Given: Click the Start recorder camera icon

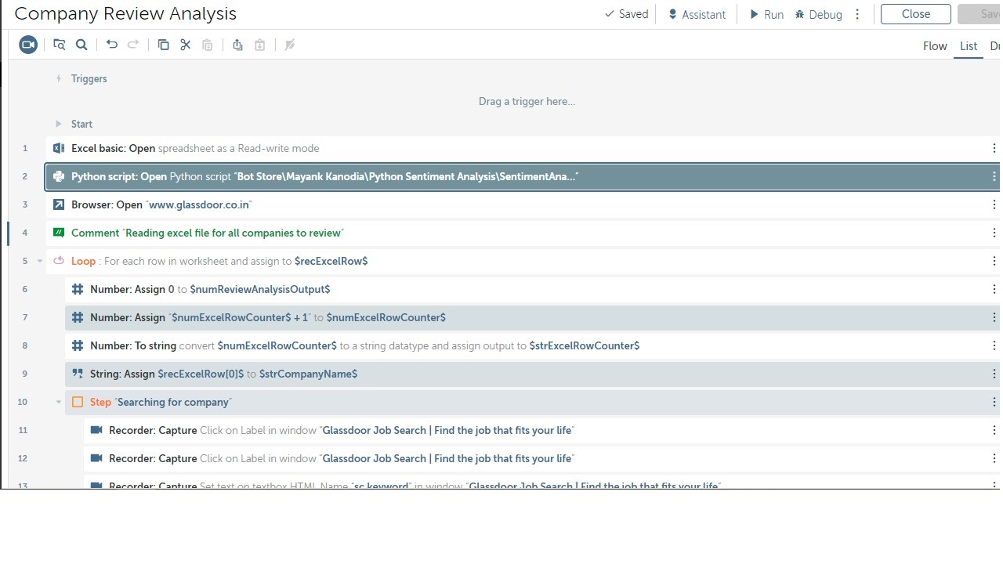Looking at the screenshot, I should [x=28, y=45].
